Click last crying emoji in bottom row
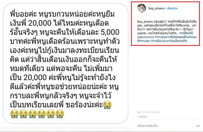 60,114
